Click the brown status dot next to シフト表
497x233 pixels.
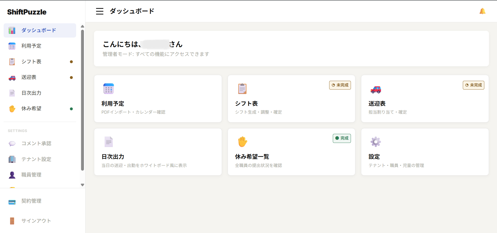(71, 62)
